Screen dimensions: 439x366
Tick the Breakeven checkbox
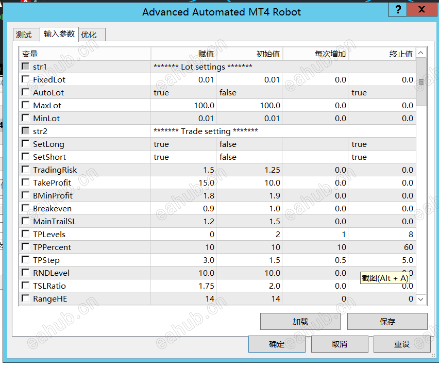click(25, 208)
